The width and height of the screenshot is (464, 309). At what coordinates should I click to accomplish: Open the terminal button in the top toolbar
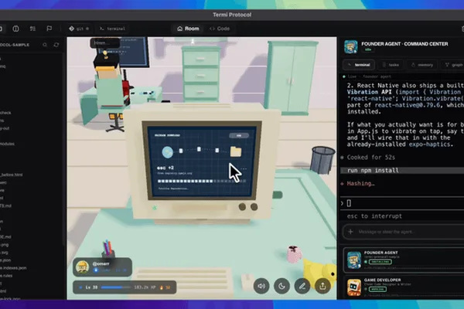pyautogui.click(x=112, y=29)
